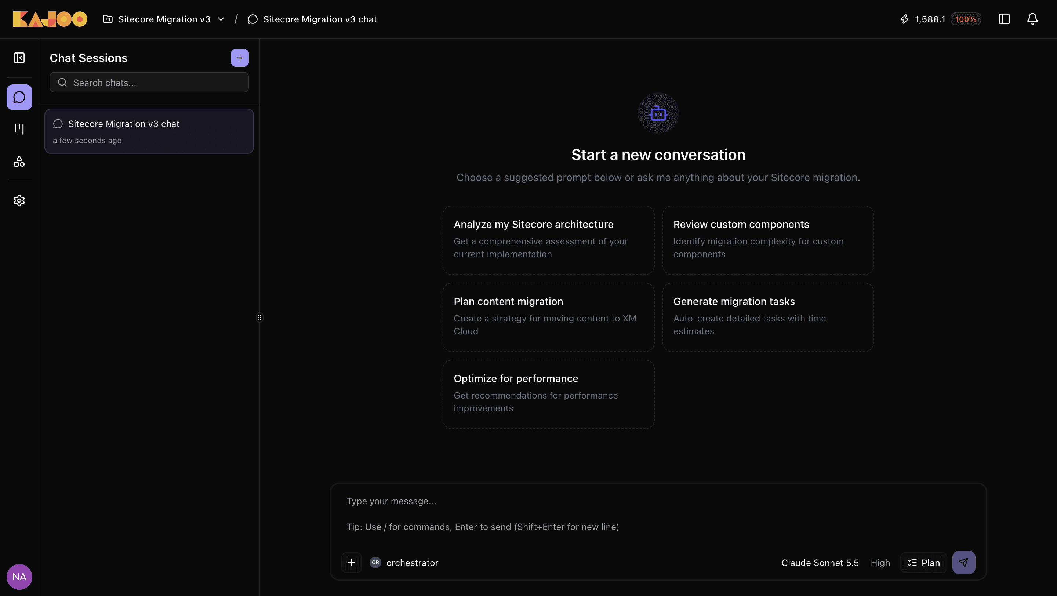Click the robot assistant icon

[658, 113]
